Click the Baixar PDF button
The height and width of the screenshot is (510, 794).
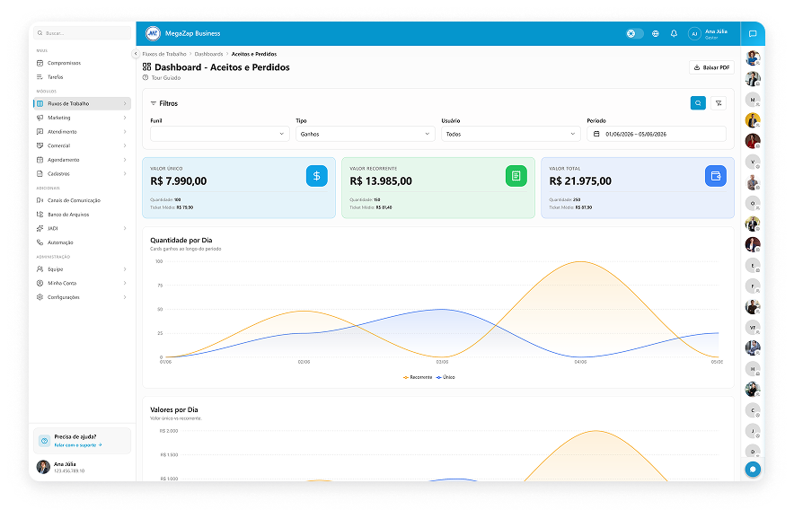click(x=711, y=67)
